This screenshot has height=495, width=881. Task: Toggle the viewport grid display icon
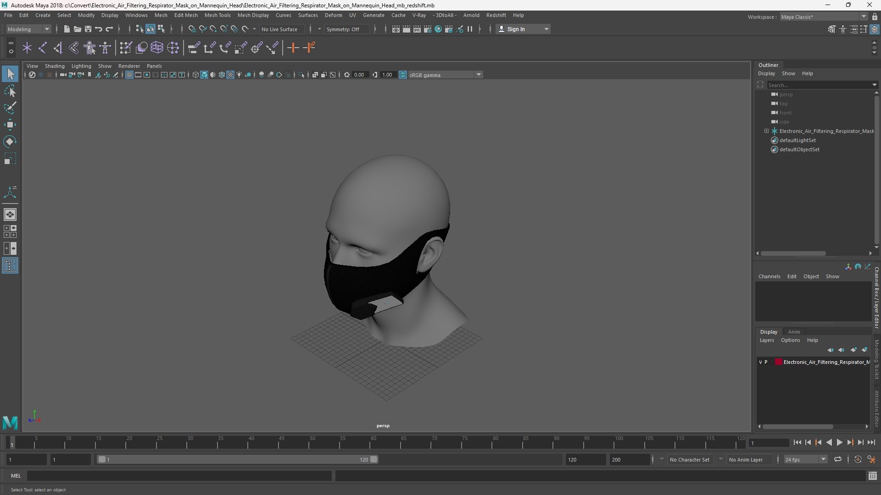click(x=129, y=75)
